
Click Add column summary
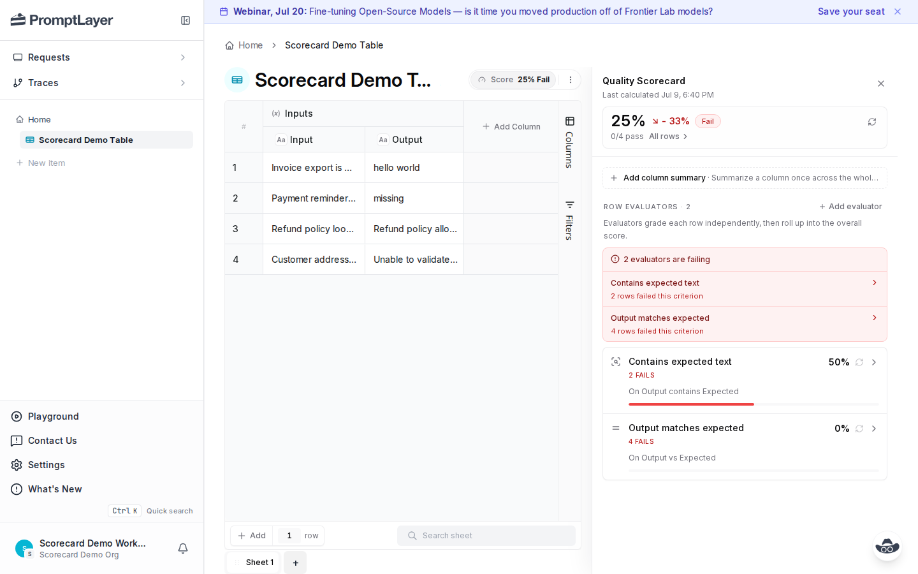click(x=745, y=178)
